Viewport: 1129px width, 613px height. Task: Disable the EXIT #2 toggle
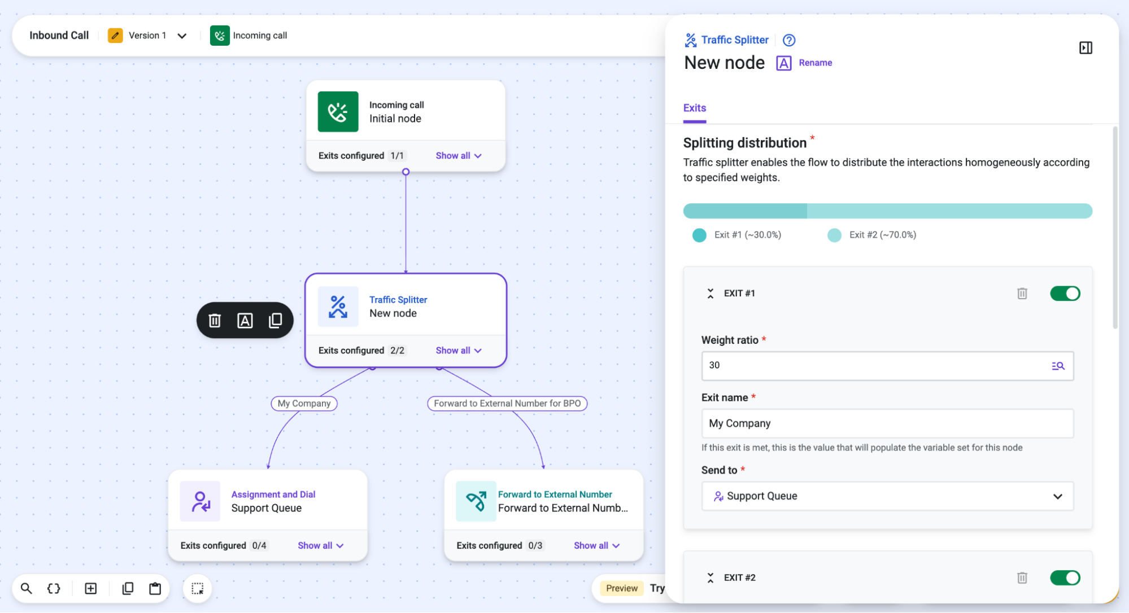point(1065,578)
